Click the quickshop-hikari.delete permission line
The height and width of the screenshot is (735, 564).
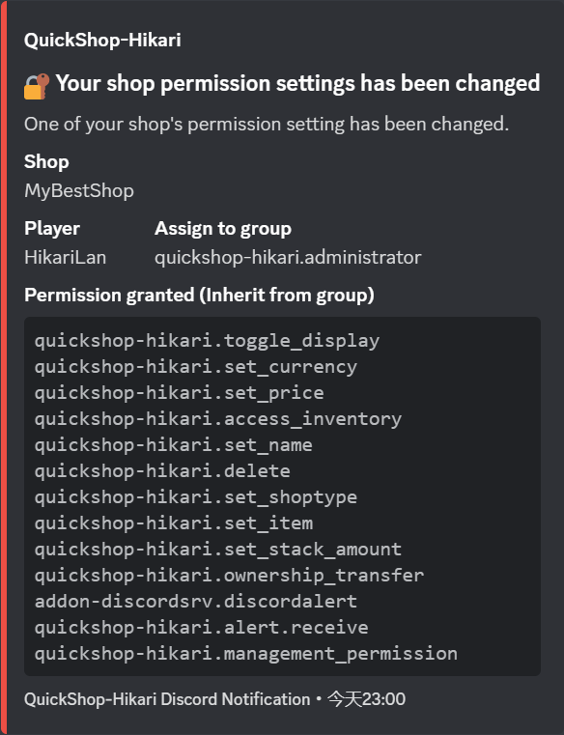pos(162,471)
